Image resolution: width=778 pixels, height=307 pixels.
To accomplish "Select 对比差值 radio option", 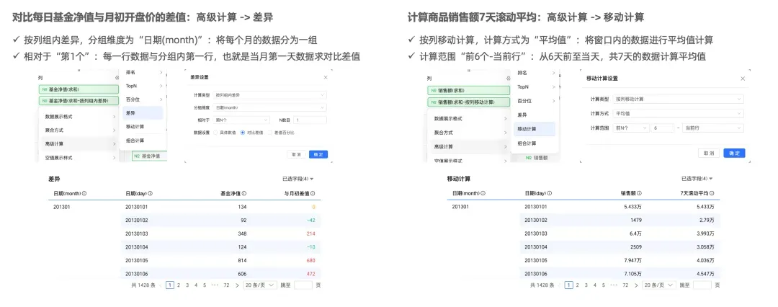I will pos(243,133).
